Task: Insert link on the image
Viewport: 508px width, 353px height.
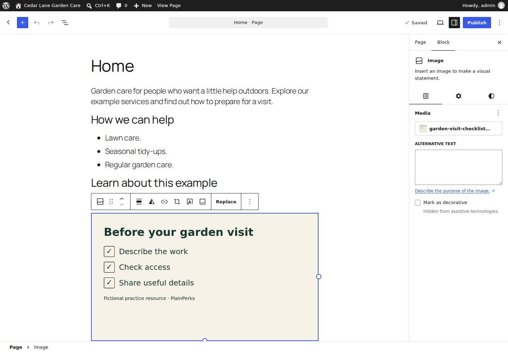Action: [164, 202]
